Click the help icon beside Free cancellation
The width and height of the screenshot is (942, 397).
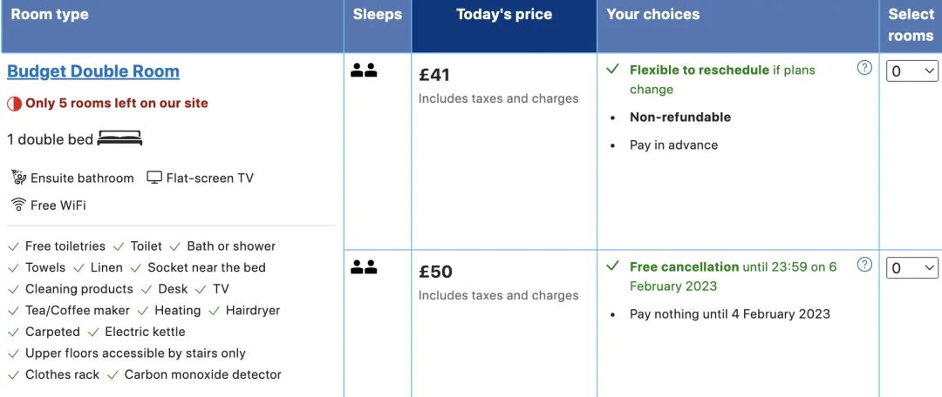click(863, 265)
